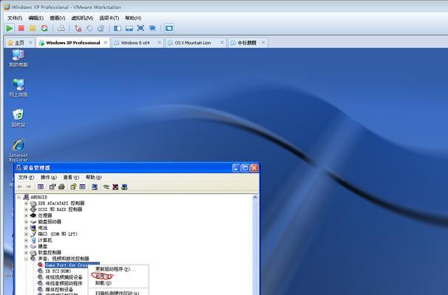
Task: Select the Recycle Bin desktop icon
Action: tap(18, 118)
